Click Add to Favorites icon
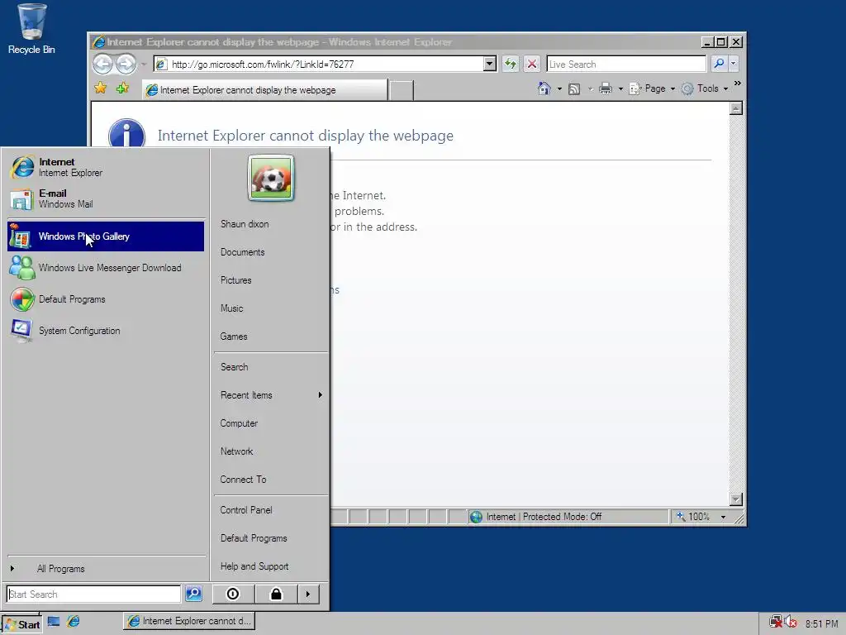The height and width of the screenshot is (635, 846). (122, 88)
